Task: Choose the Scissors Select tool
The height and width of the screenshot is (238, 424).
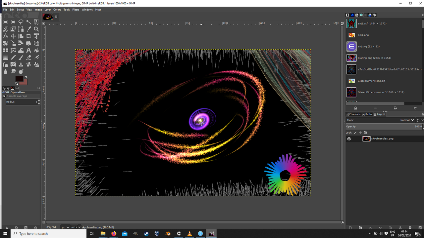Action: tap(6, 29)
